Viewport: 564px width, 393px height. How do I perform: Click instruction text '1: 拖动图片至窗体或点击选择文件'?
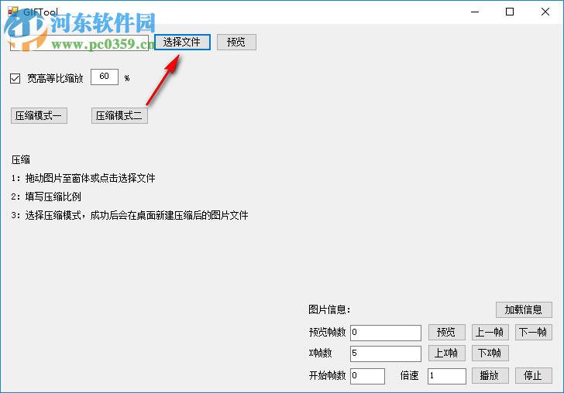coord(83,178)
